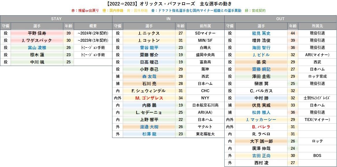Click age 44 in 能見 篤史 row
This screenshot has width=337, height=167.
click(x=293, y=33)
